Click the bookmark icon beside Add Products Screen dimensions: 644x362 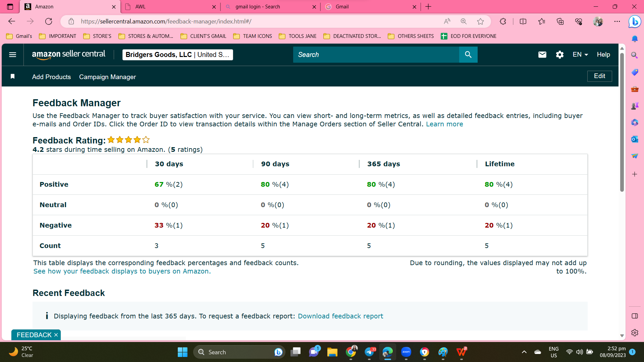click(13, 76)
